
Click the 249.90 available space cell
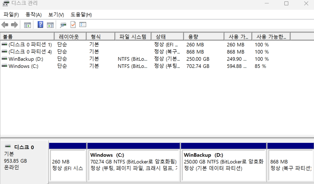point(237,59)
